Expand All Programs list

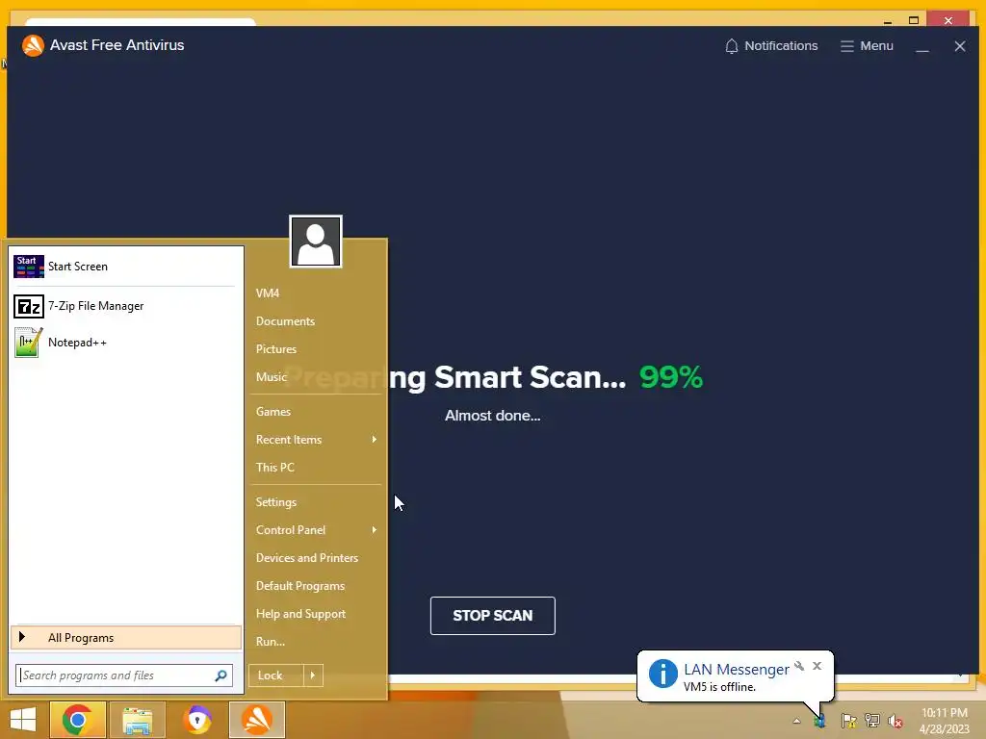click(126, 638)
